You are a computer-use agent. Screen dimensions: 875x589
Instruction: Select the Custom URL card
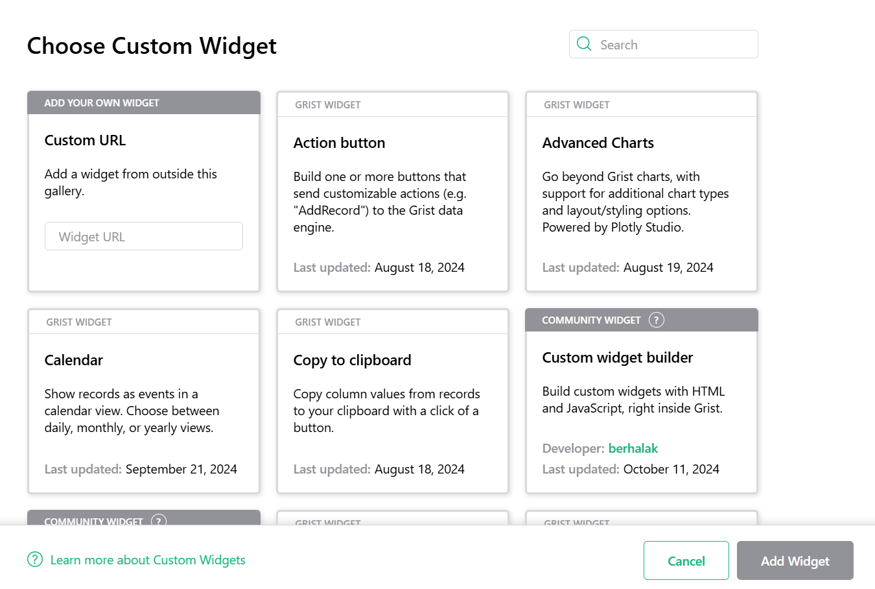pyautogui.click(x=144, y=169)
